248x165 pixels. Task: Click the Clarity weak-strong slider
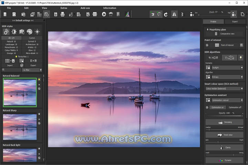click(224, 155)
